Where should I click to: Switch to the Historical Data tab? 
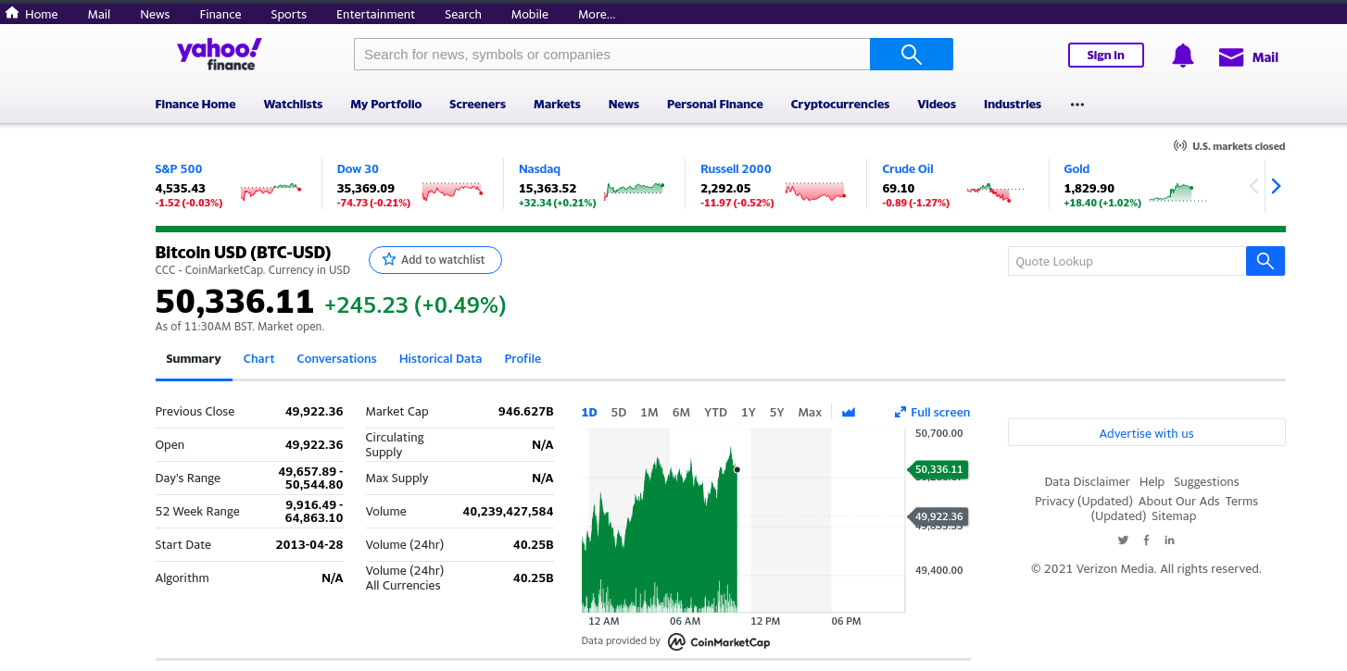pyautogui.click(x=440, y=359)
